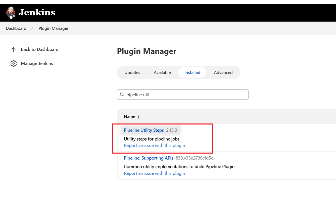Select the Installed tab
Image resolution: width=336 pixels, height=208 pixels.
[x=192, y=73]
